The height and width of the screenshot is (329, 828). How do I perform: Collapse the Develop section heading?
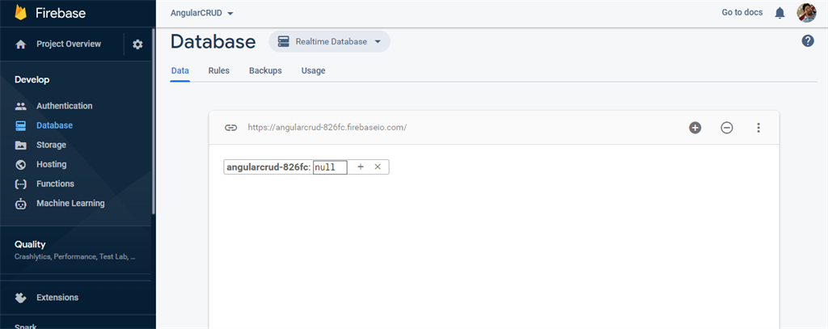coord(32,80)
